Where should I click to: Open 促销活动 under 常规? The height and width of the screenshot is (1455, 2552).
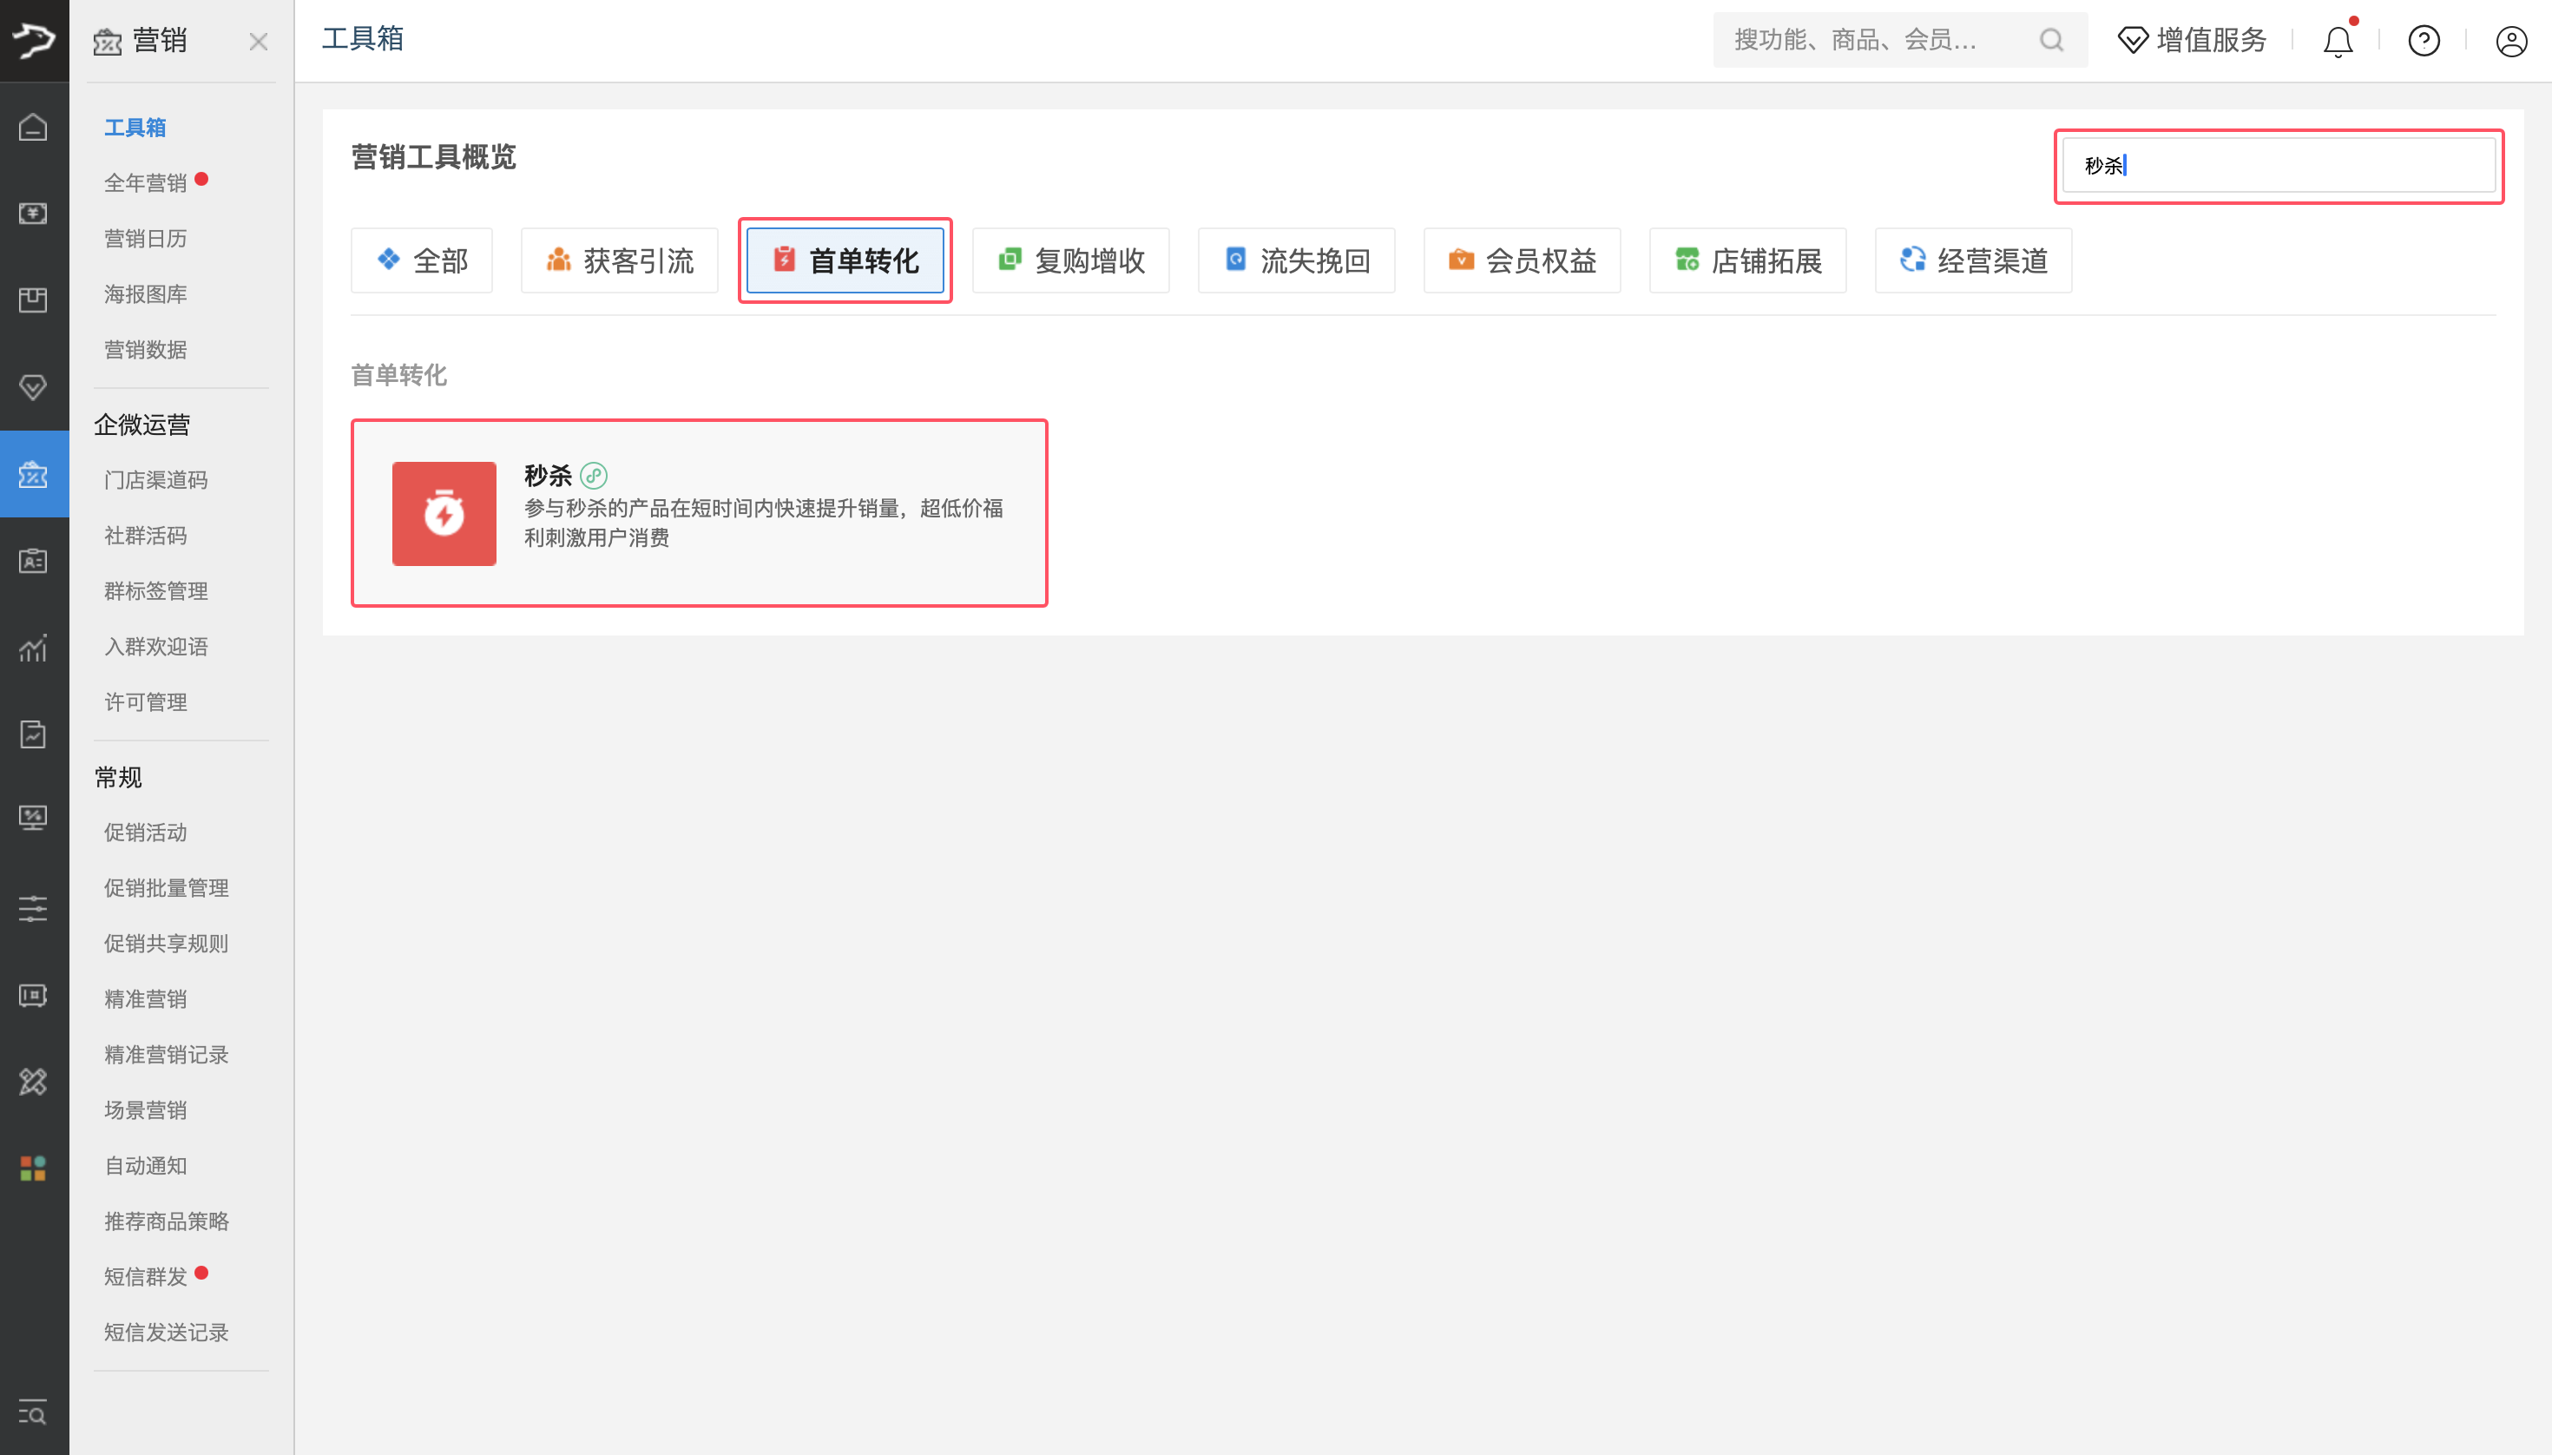(x=146, y=833)
